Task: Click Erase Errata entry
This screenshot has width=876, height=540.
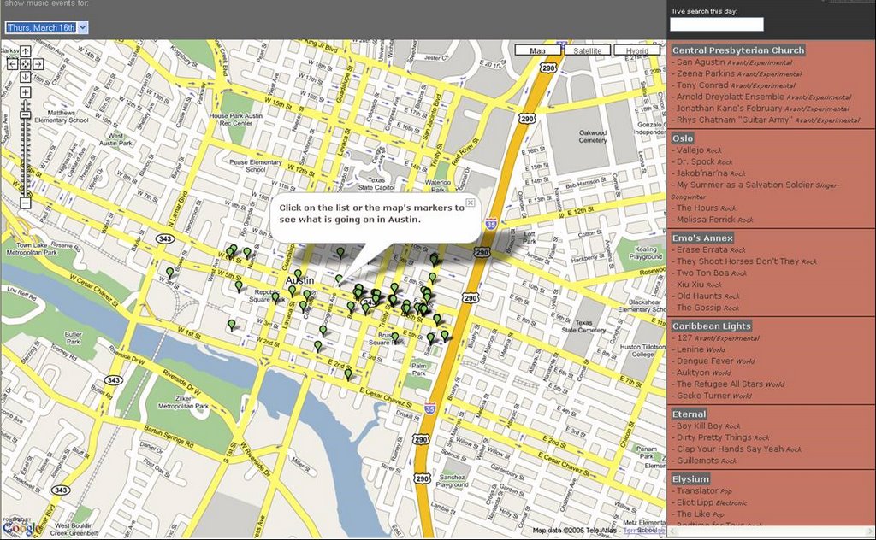Action: pos(701,249)
